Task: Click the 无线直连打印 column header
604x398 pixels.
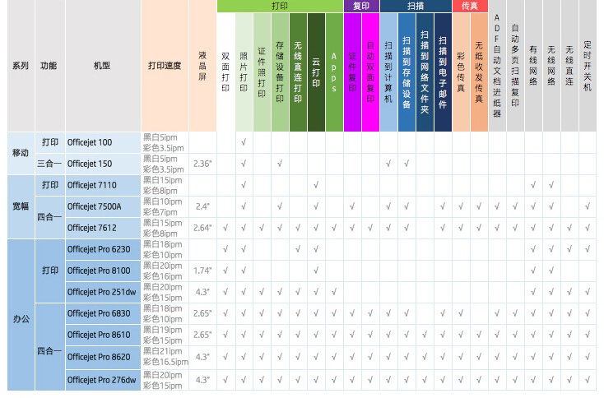Action: tap(298, 72)
